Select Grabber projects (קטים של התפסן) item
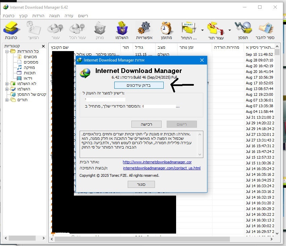 (x=32, y=94)
